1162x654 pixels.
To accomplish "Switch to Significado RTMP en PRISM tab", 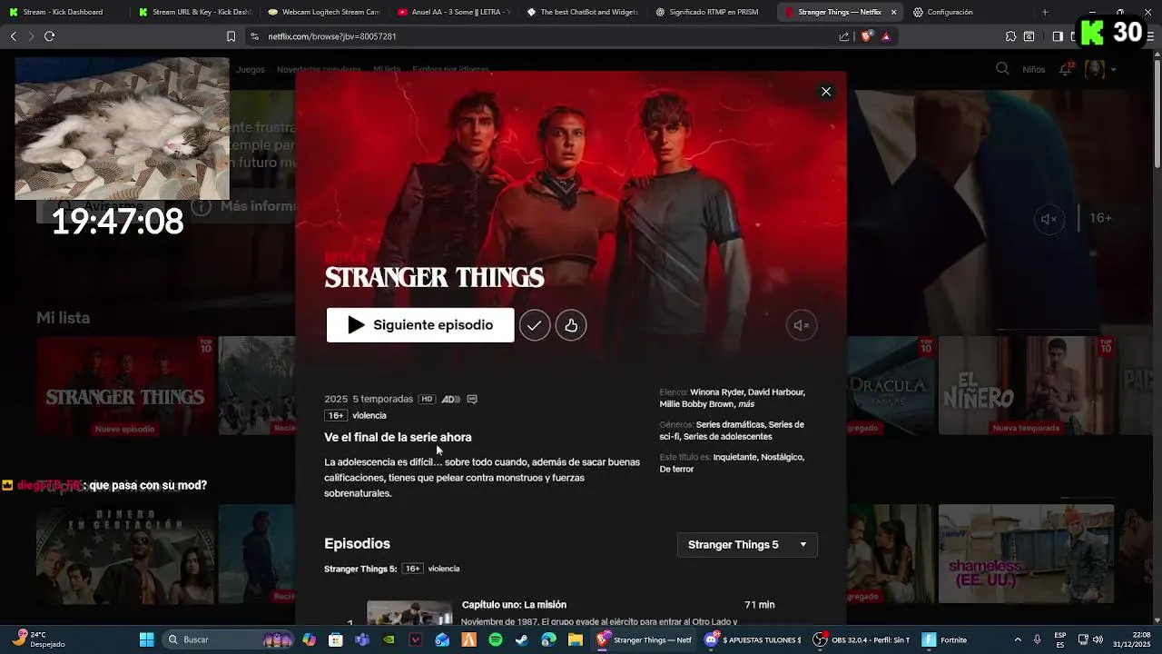I will coord(713,12).
